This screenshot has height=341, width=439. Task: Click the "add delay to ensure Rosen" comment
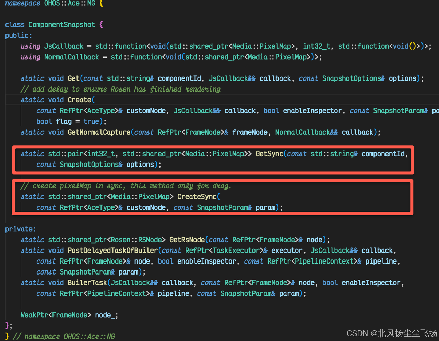[x=120, y=89]
